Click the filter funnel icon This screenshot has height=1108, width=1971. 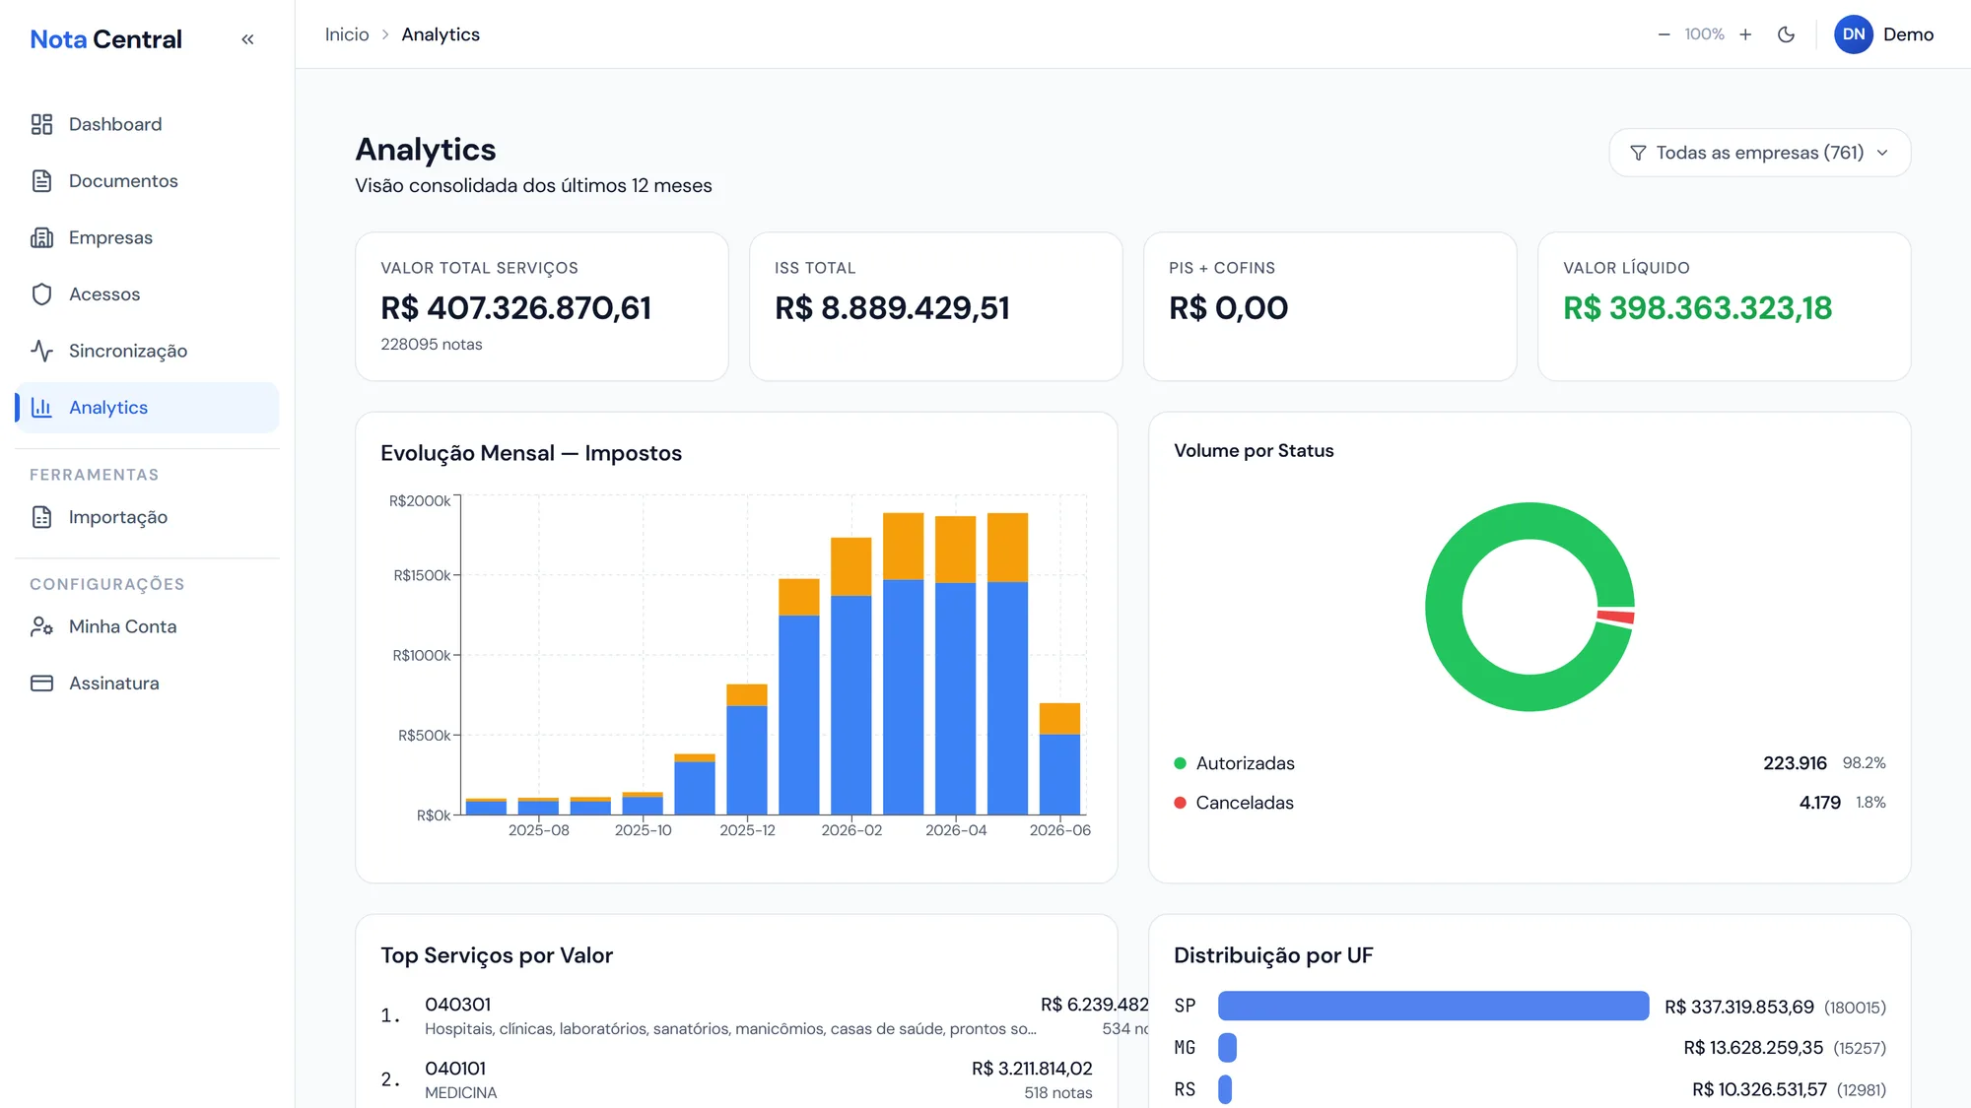pos(1638,153)
